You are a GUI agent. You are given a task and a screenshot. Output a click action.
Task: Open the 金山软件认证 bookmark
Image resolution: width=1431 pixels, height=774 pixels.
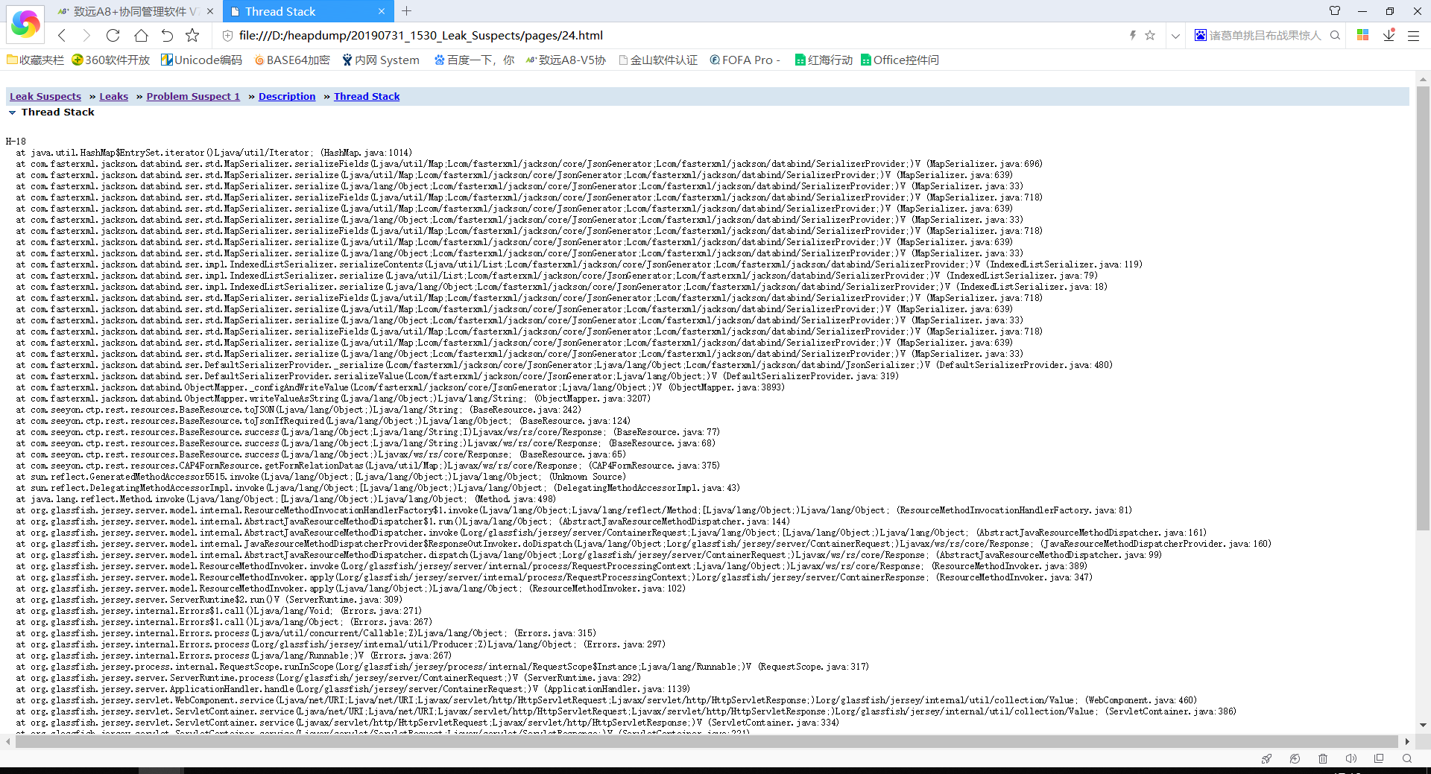pos(658,60)
